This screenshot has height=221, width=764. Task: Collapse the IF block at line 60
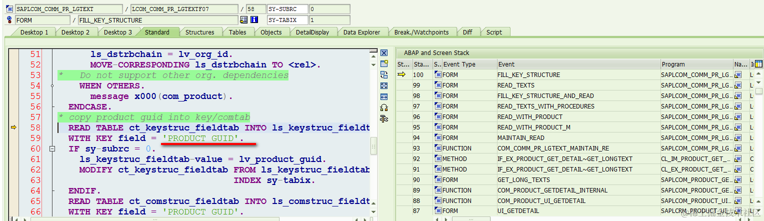point(52,149)
